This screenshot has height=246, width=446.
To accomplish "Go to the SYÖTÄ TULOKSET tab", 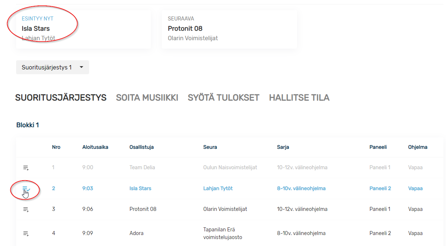I will pos(223,98).
